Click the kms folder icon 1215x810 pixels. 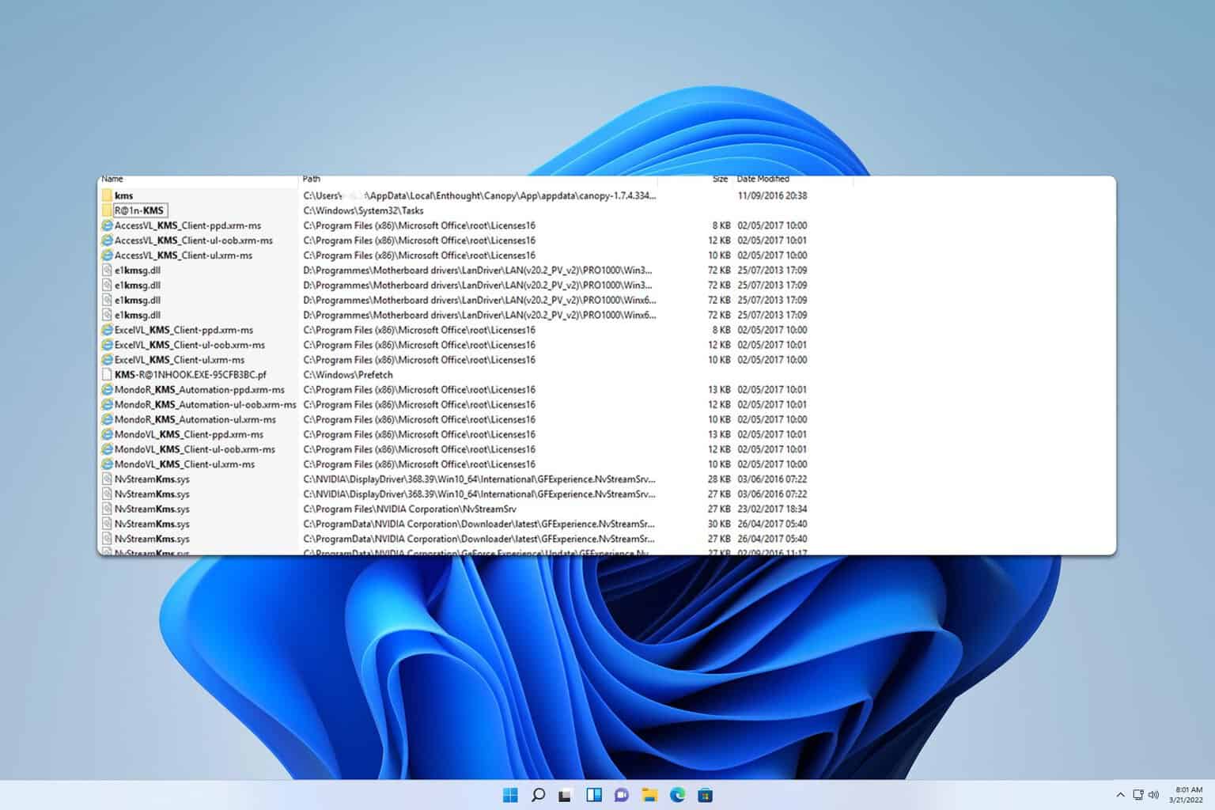point(107,195)
